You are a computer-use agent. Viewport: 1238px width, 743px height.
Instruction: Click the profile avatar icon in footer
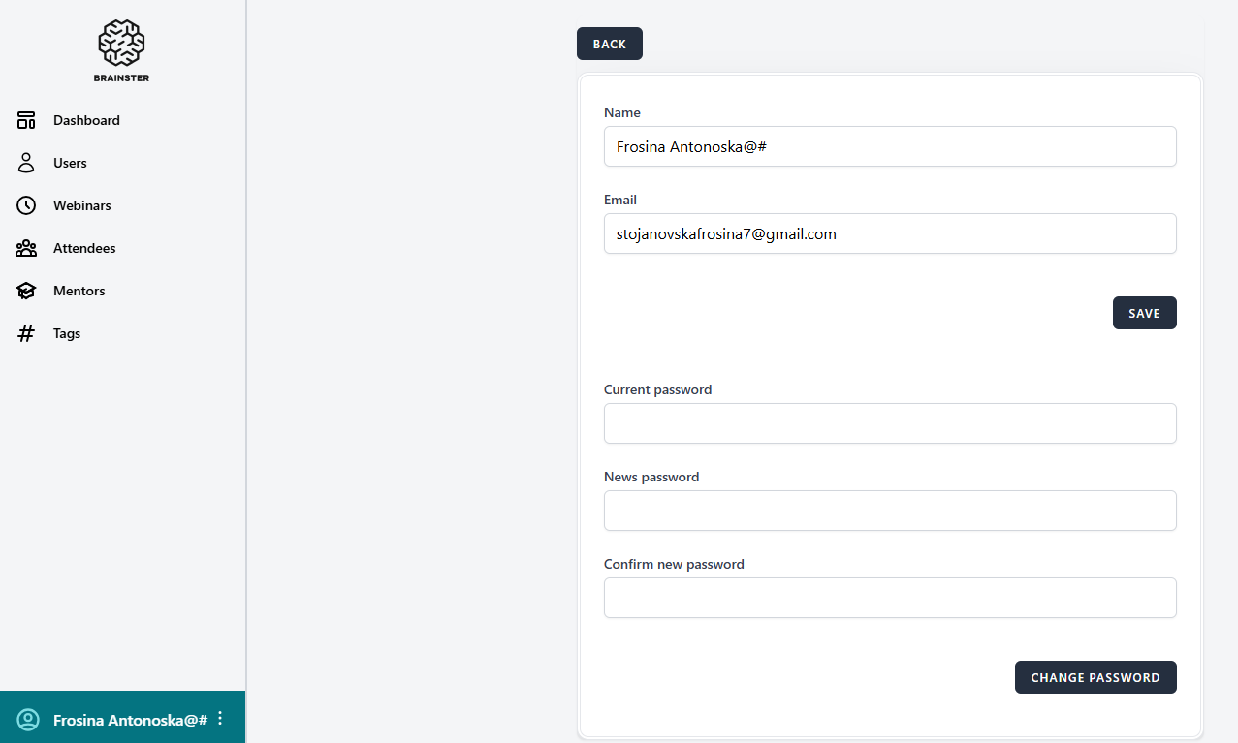28,720
